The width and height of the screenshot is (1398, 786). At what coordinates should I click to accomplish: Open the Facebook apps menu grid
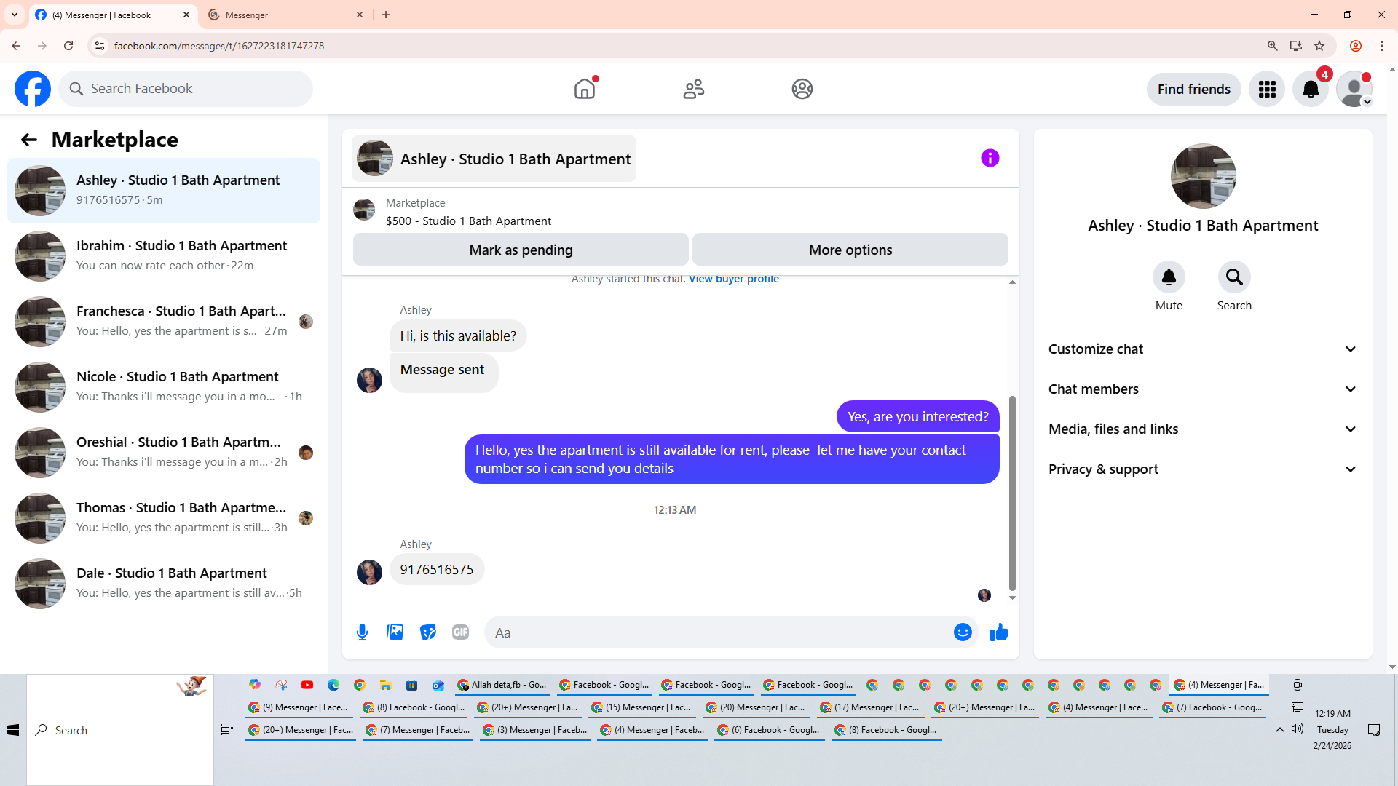(1267, 89)
